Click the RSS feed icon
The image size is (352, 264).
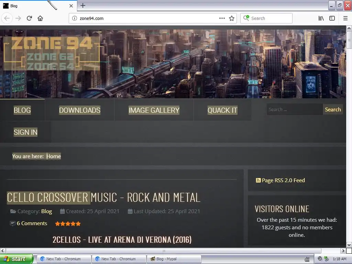[258, 180]
